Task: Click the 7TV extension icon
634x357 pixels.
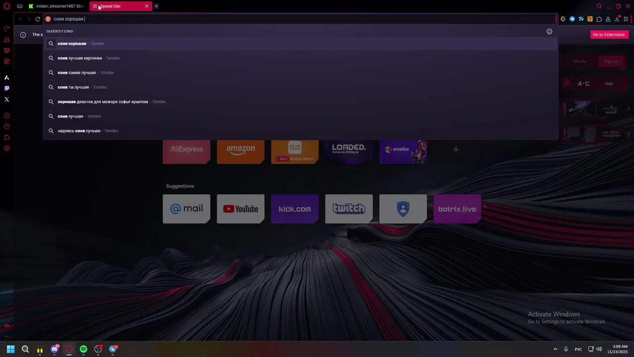Action: [x=581, y=19]
